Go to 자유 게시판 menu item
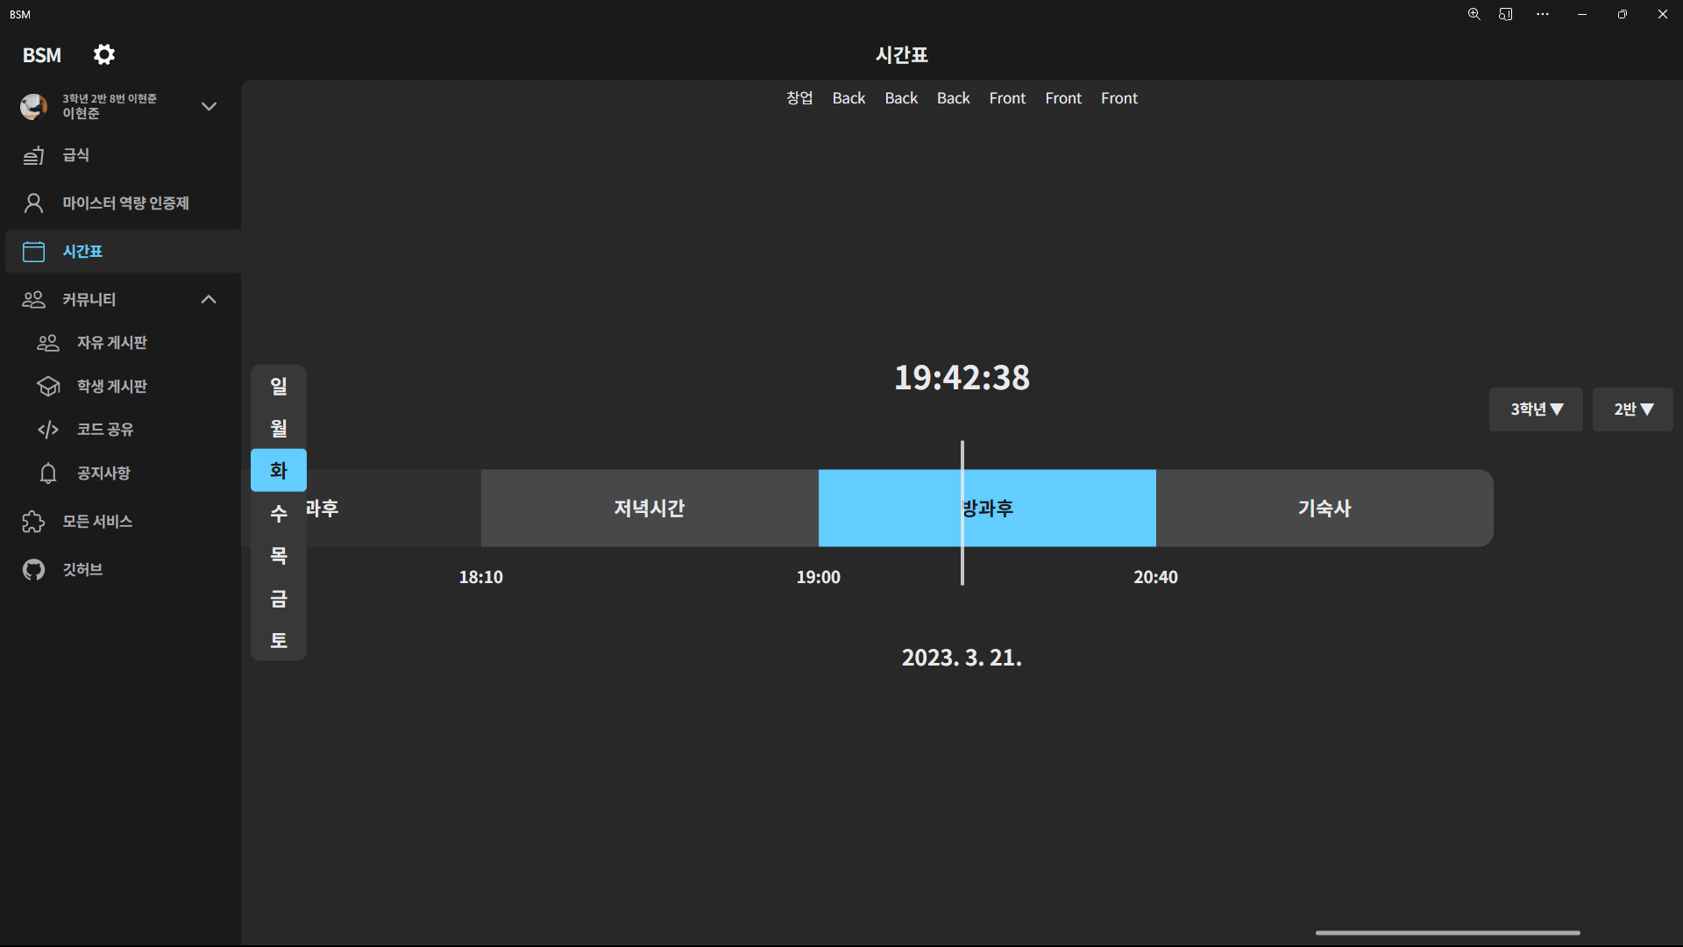The width and height of the screenshot is (1683, 947). pyautogui.click(x=112, y=343)
